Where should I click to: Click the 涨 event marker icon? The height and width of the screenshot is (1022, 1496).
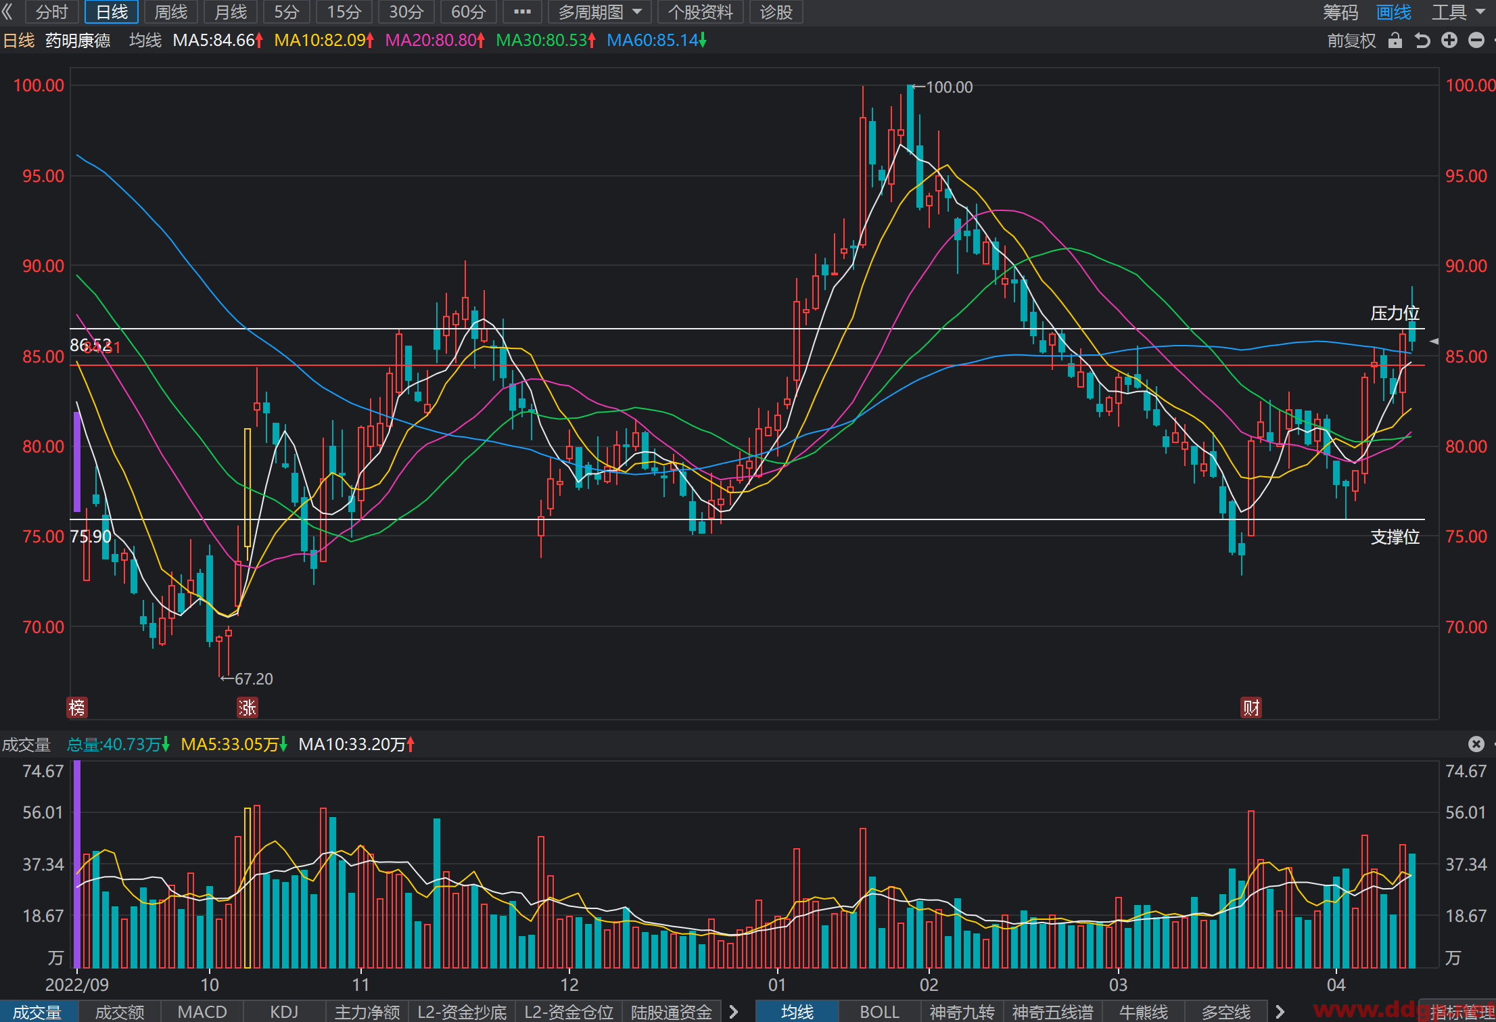point(247,707)
